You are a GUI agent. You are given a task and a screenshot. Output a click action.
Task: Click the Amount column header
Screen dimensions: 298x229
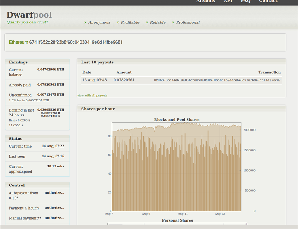tap(124, 72)
